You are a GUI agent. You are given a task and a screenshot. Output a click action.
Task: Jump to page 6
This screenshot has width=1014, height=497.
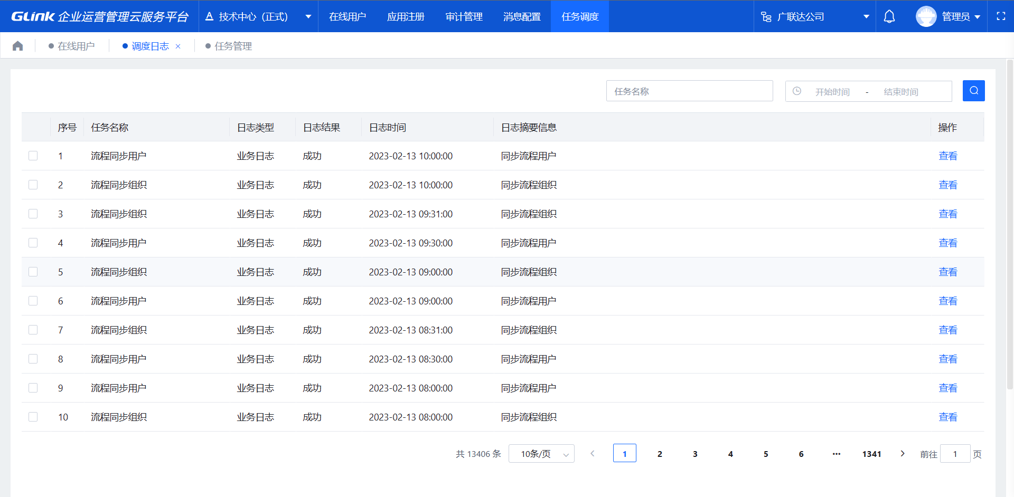click(x=801, y=454)
